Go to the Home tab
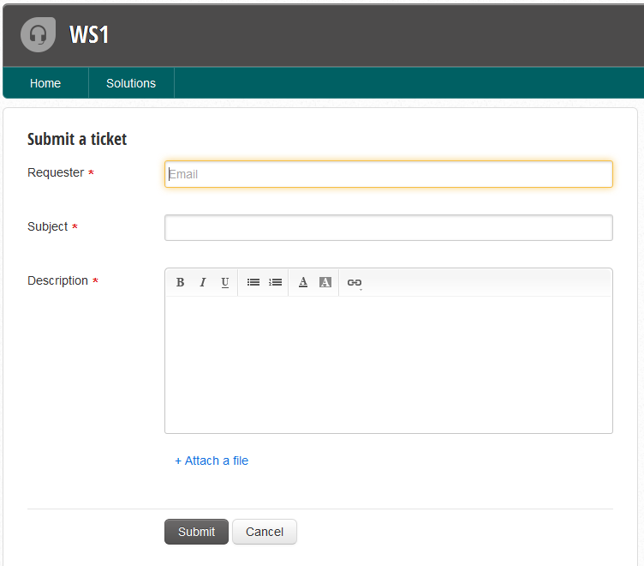The image size is (644, 566). tap(45, 83)
